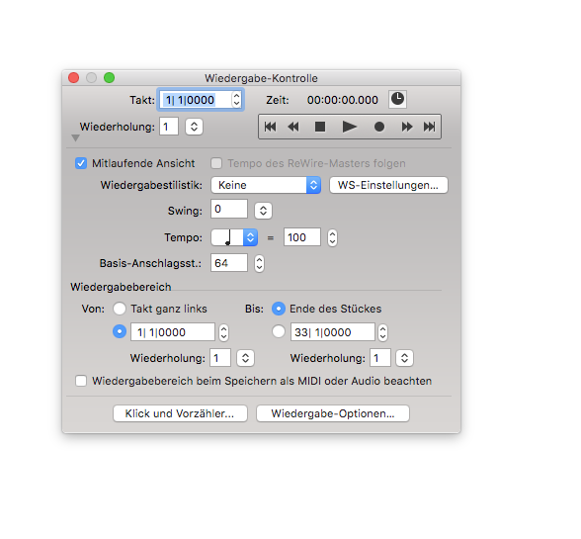Image resolution: width=581 pixels, height=539 pixels.
Task: Enable Wiedergabebereich beim Speichern als MIDI checkbox
Action: (81, 381)
